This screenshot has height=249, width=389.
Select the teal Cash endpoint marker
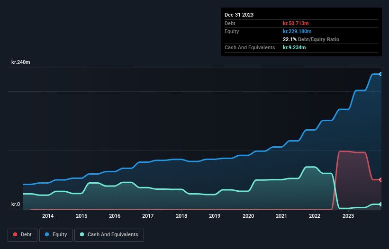pyautogui.click(x=381, y=204)
